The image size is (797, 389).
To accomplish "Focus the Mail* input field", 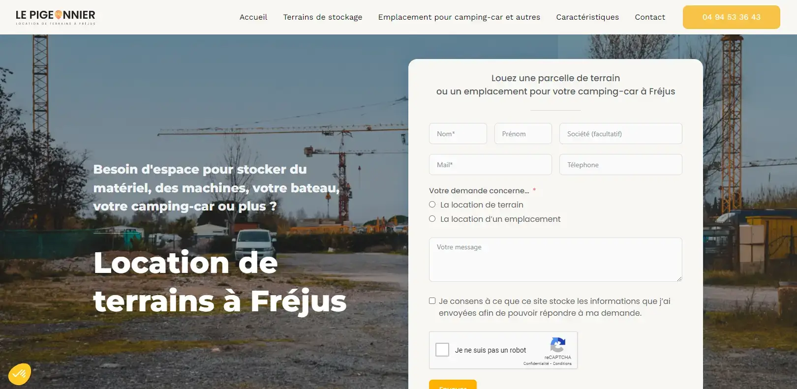I will click(490, 165).
